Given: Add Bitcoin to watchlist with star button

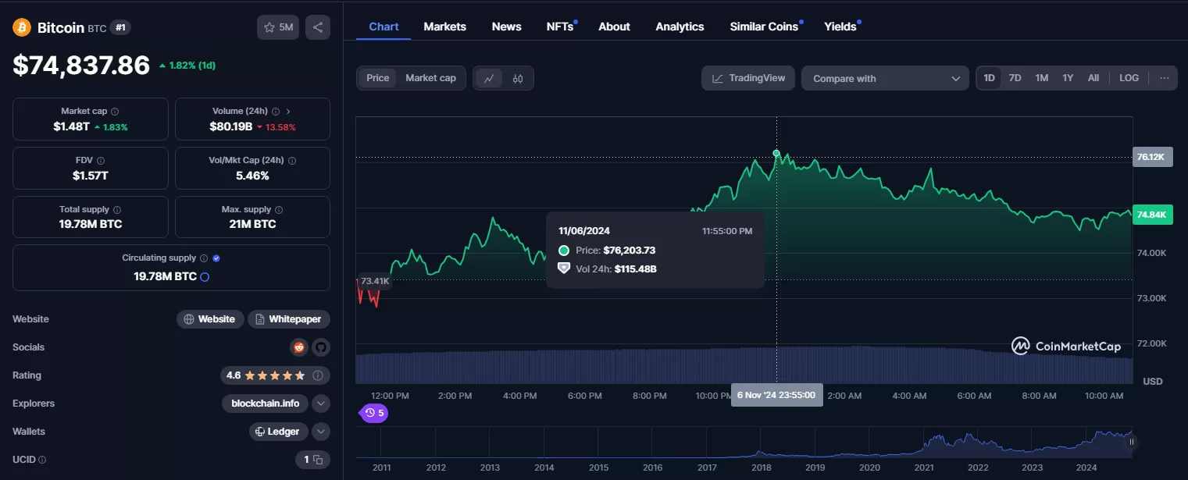Looking at the screenshot, I should (278, 27).
